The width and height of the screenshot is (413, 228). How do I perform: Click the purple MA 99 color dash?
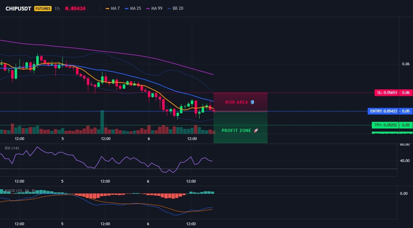[148, 8]
